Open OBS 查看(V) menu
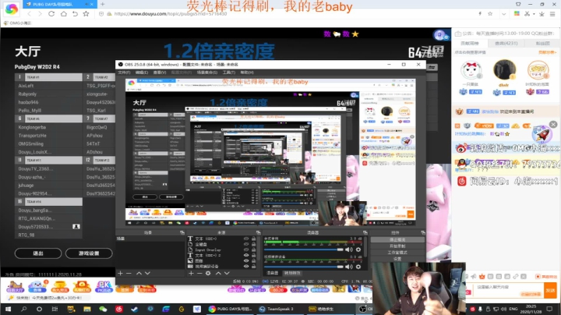The image size is (561, 315). [159, 73]
